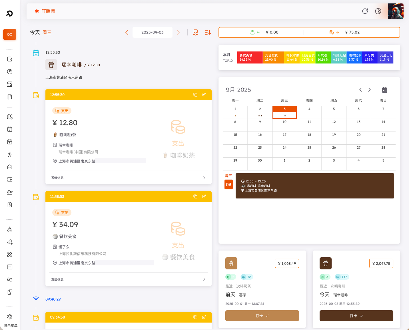This screenshot has height=330, width=409.
Task: Select day 10 in the calendar
Action: pos(284,125)
